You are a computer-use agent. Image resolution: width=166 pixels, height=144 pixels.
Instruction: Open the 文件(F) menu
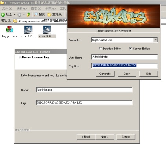coord(7,9)
